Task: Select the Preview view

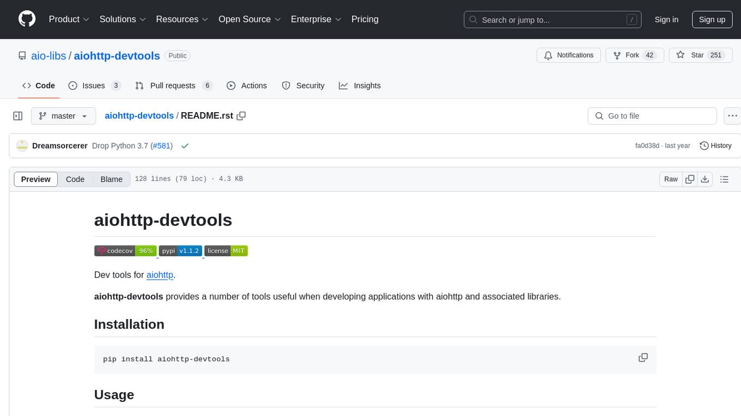Action: pos(35,179)
